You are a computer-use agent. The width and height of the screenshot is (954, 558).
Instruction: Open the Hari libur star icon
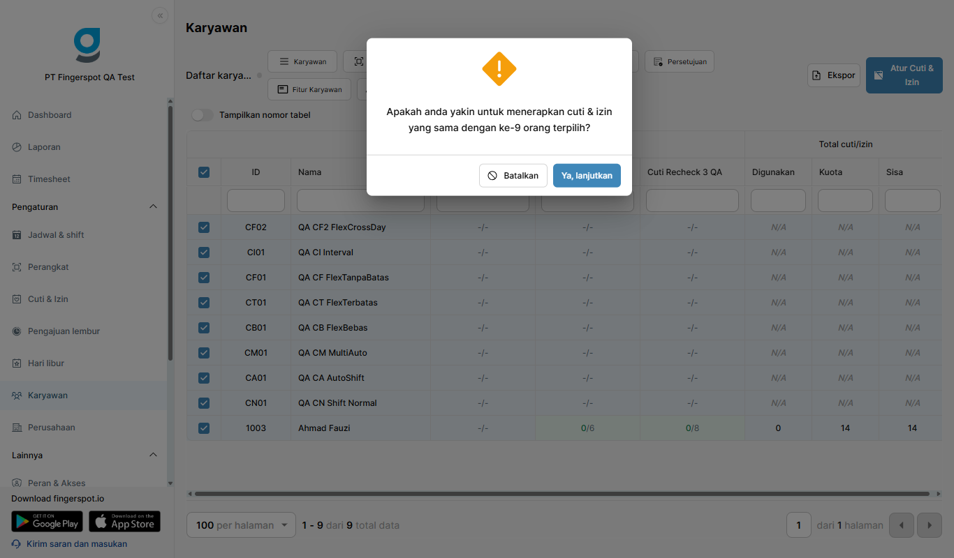coord(17,363)
